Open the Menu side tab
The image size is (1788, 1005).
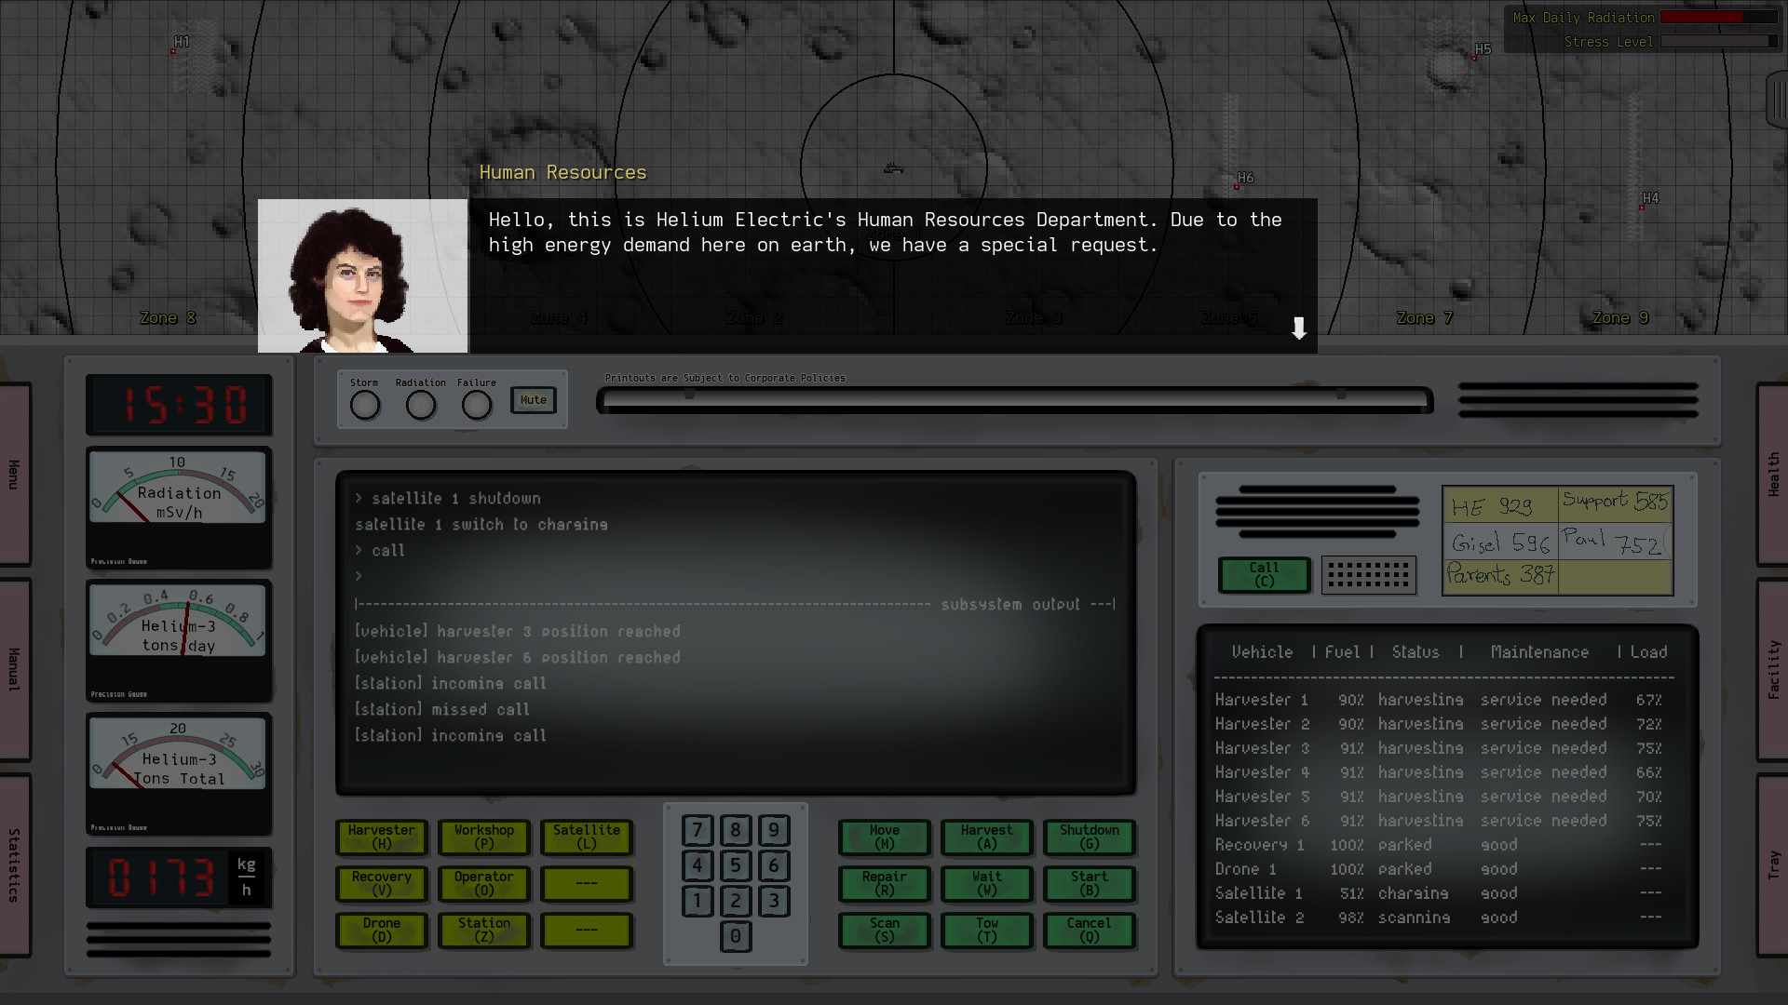13,470
